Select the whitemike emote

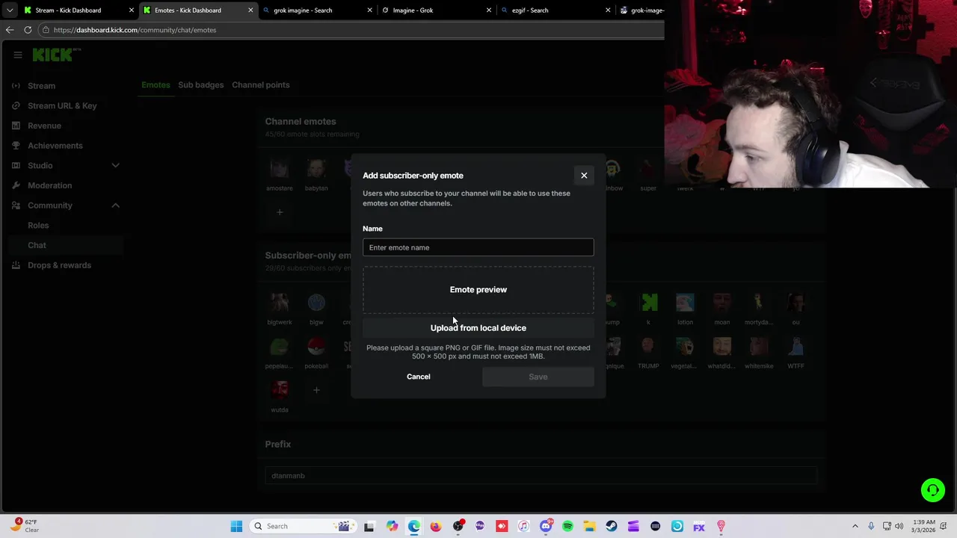759,347
